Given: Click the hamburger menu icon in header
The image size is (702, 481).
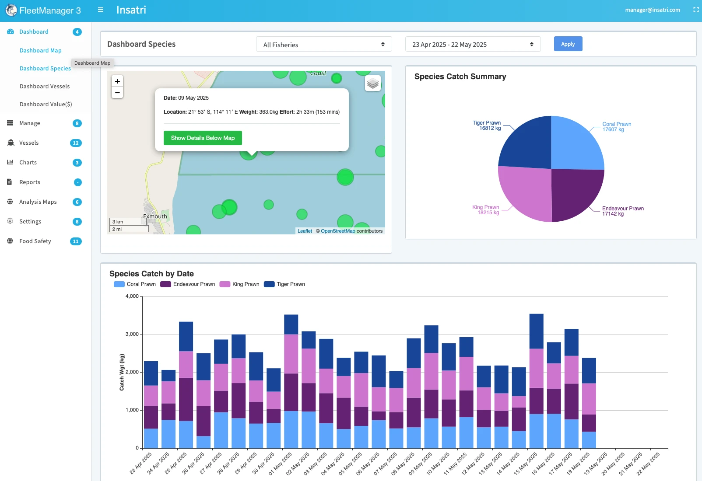Looking at the screenshot, I should (101, 10).
